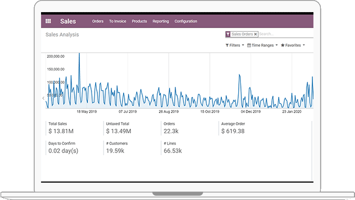Select the Orders 22.3k tile
Viewport: 355px width, 200px height.
171,128
